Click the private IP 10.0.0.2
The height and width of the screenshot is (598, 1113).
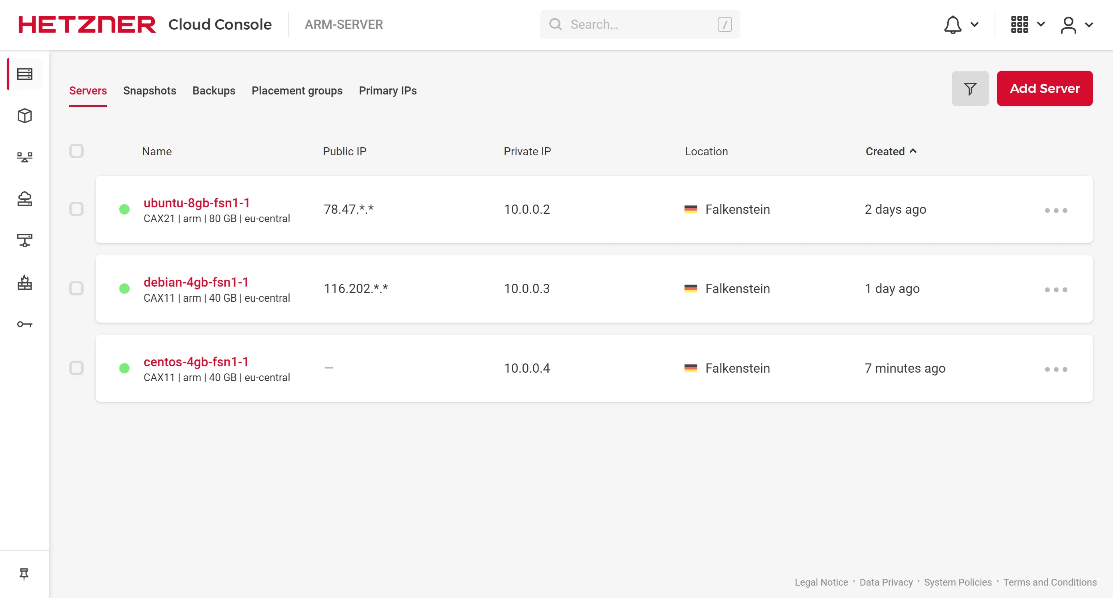coord(526,209)
